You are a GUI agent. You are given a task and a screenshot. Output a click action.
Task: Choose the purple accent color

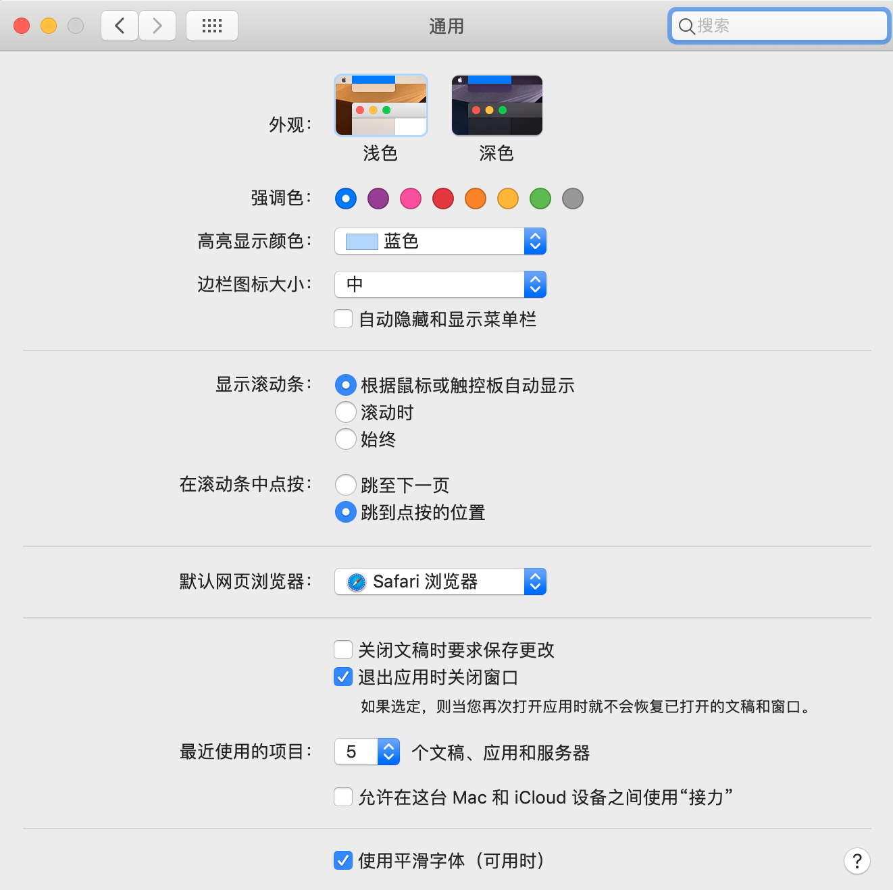[378, 199]
